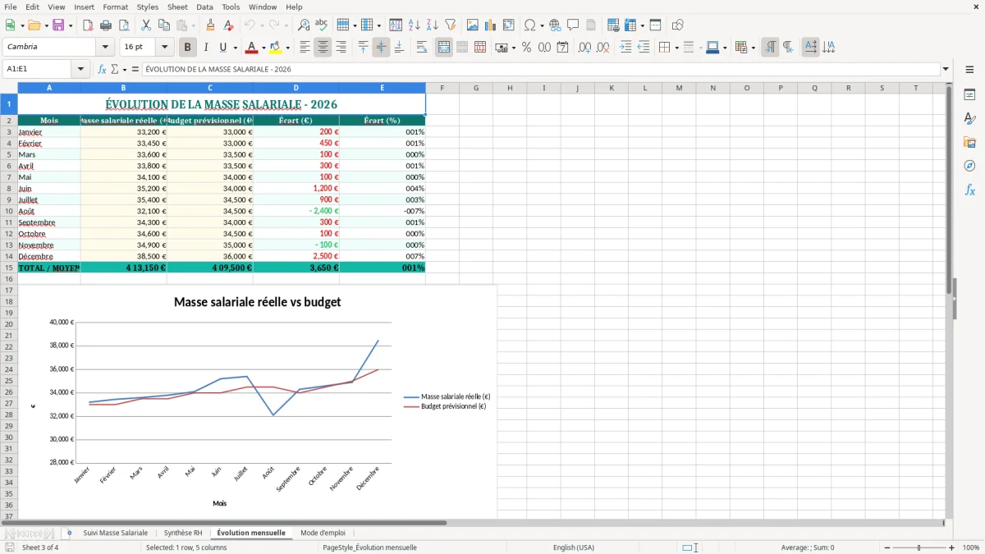Viewport: 985px width, 554px height.
Task: Toggle Center Horizontally alignment
Action: (323, 48)
